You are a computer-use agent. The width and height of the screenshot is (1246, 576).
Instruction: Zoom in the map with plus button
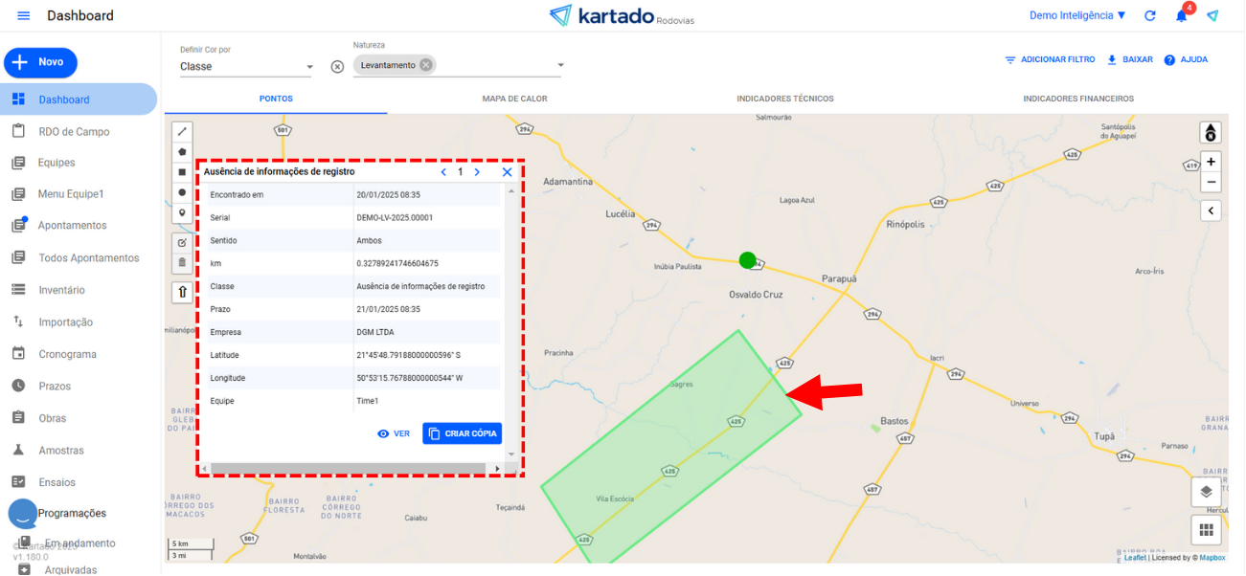[1211, 162]
